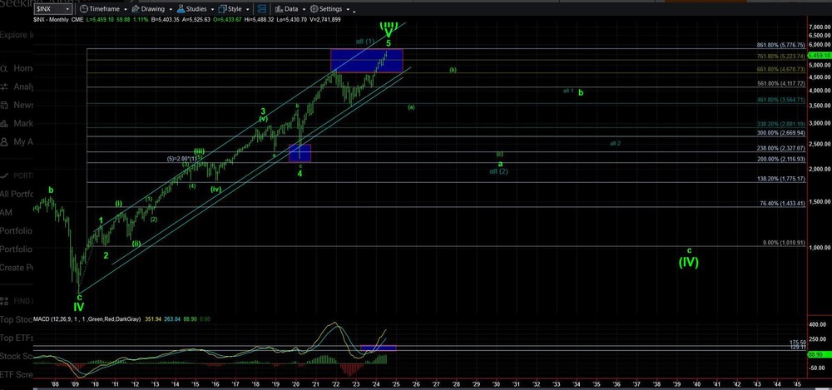Click 'Top ETFs' link in sidebar
Viewport: 832px width, 390px height.
tap(17, 338)
